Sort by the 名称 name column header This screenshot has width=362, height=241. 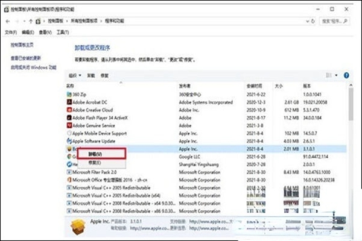(70, 86)
